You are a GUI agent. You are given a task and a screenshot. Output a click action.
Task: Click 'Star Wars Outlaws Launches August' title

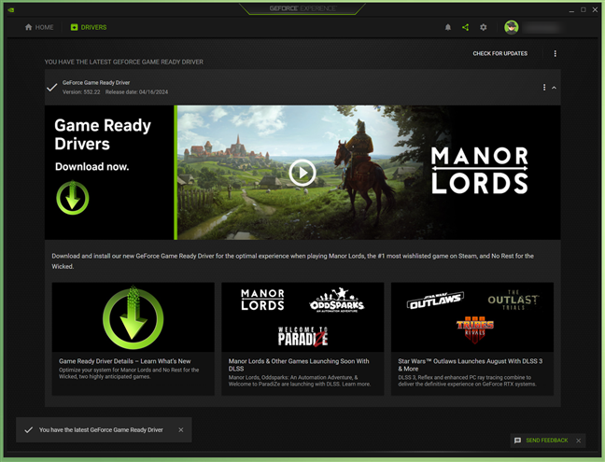(x=471, y=365)
